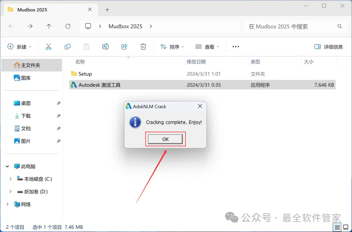Select Autodesk 激活工具 application file
Image resolution: width=352 pixels, height=232 pixels.
pyautogui.click(x=202, y=85)
